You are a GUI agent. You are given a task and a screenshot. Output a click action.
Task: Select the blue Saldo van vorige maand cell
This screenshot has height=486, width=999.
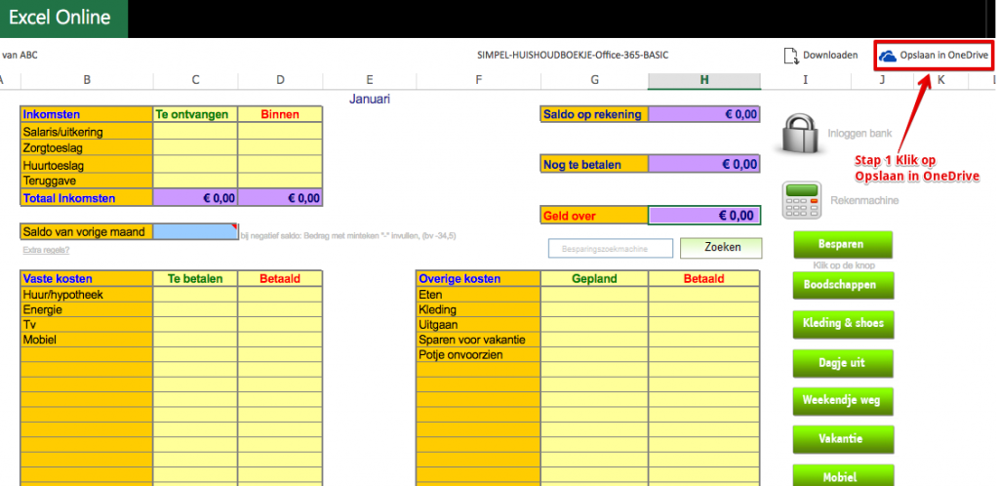[195, 232]
